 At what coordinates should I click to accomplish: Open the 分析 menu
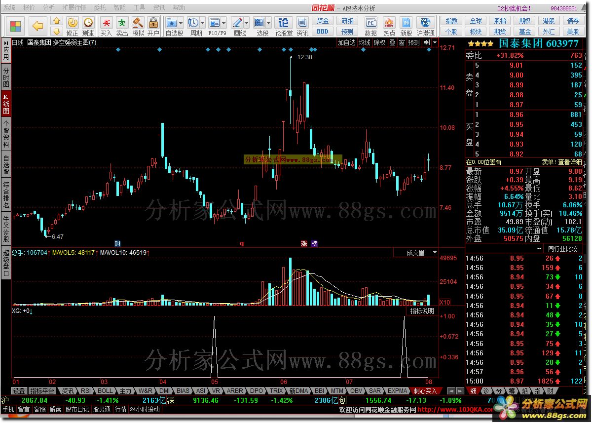coord(49,8)
